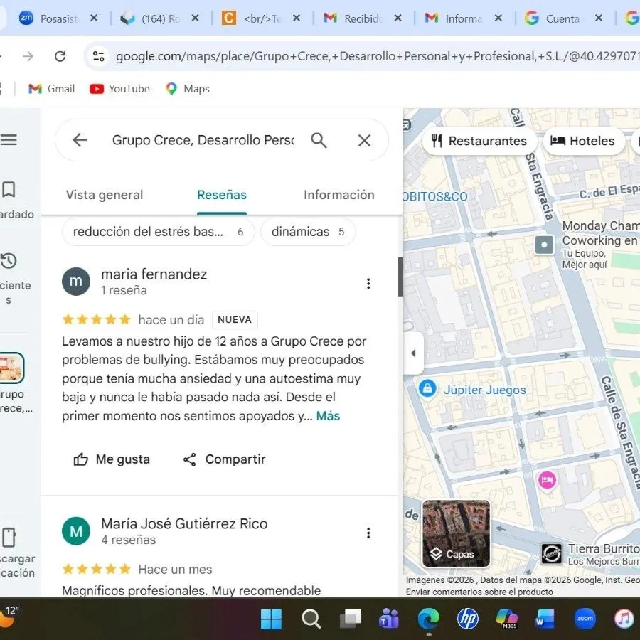Filter reviews by reducción del estrés chip

(159, 232)
